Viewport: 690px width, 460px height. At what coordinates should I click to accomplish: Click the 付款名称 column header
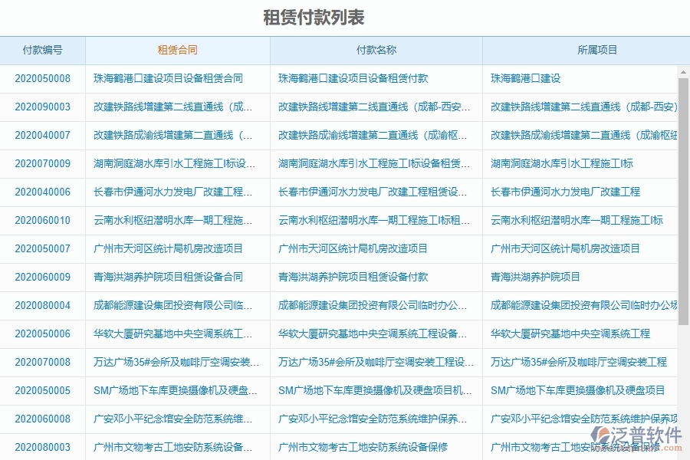point(374,50)
